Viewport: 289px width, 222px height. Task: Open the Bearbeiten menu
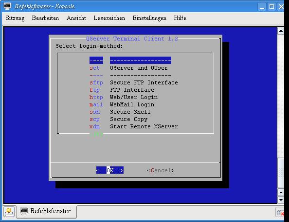pyautogui.click(x=45, y=18)
